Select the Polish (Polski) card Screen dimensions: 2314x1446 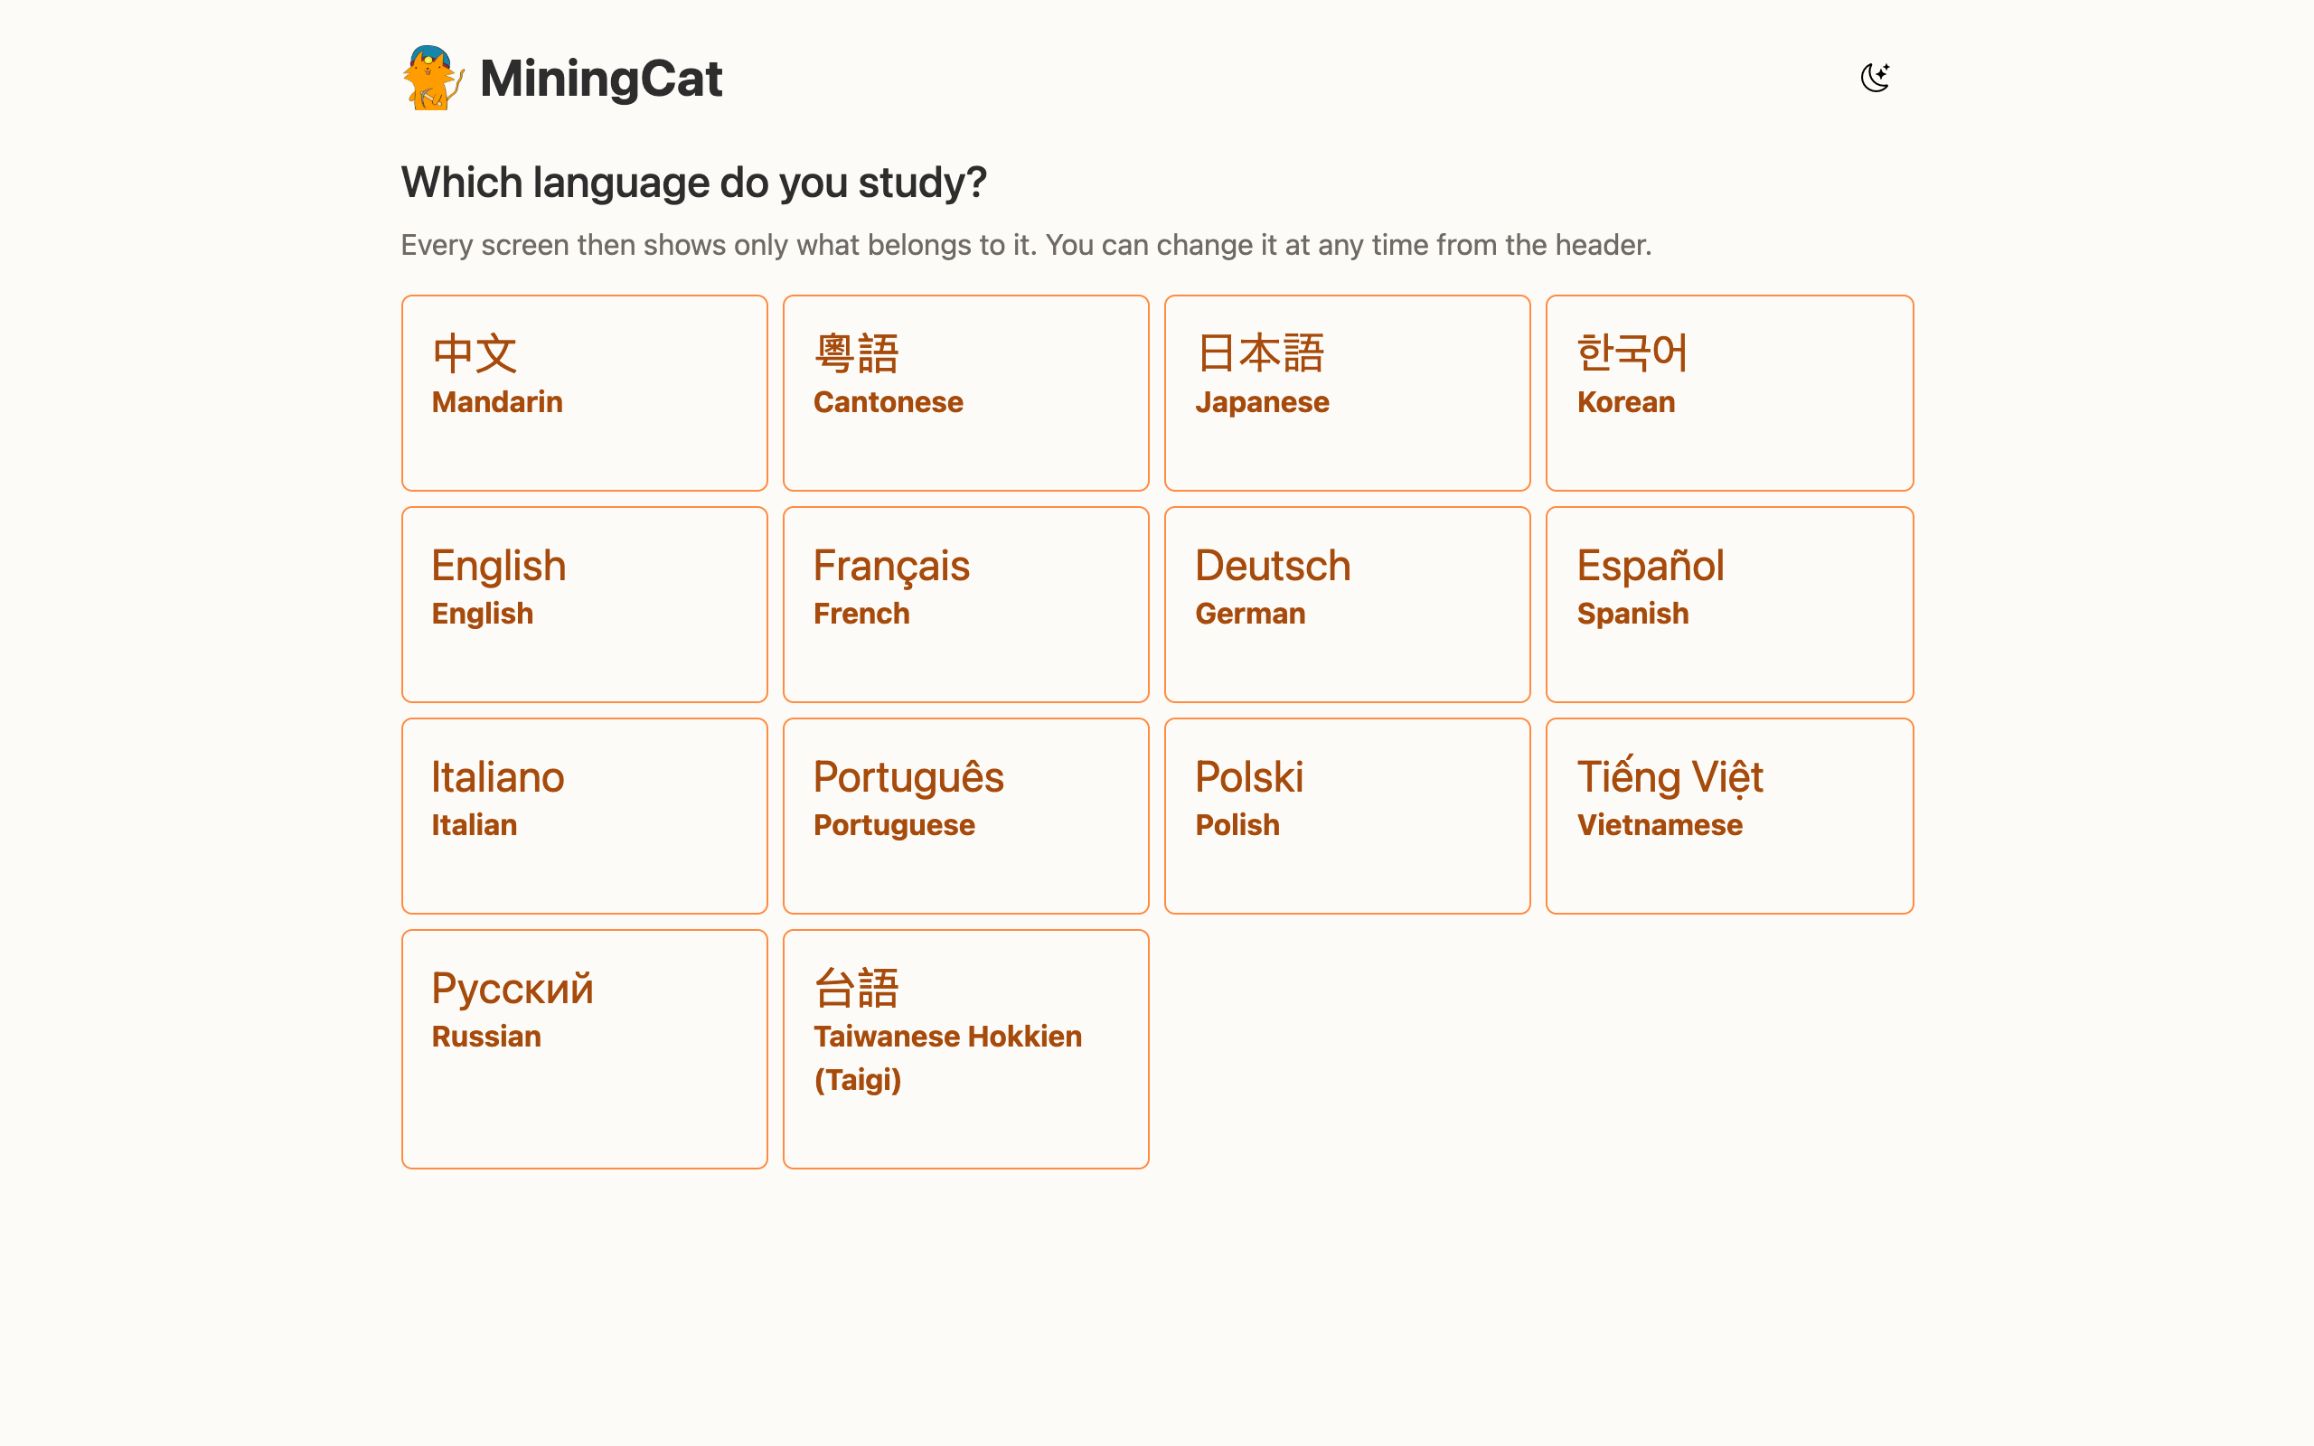1348,816
